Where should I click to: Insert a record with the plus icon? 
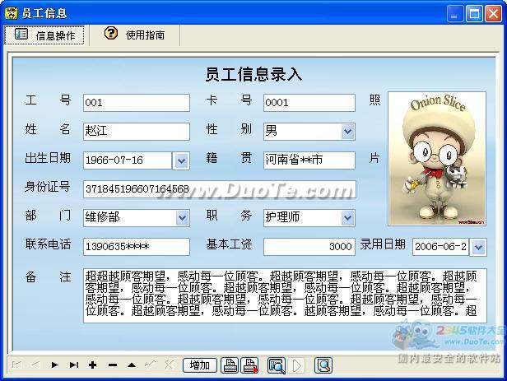click(93, 365)
